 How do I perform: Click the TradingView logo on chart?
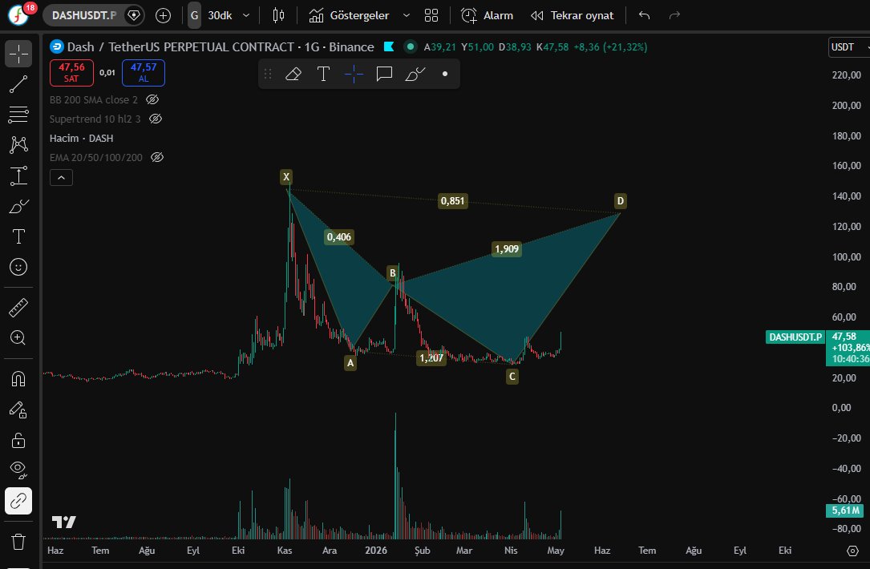pos(64,522)
